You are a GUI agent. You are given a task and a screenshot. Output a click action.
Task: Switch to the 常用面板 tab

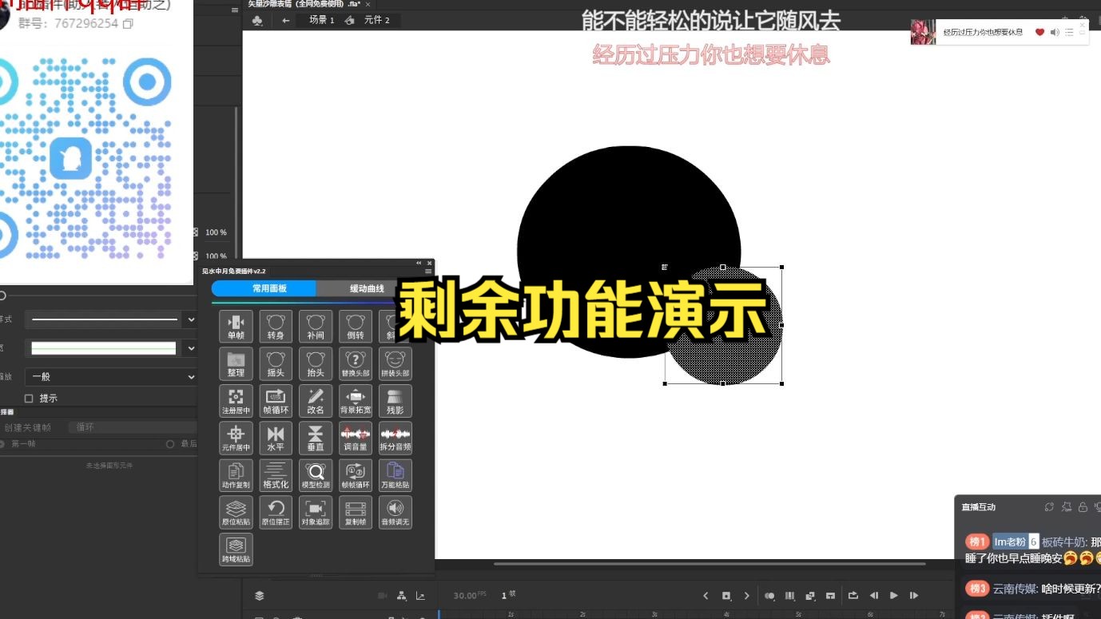[264, 288]
